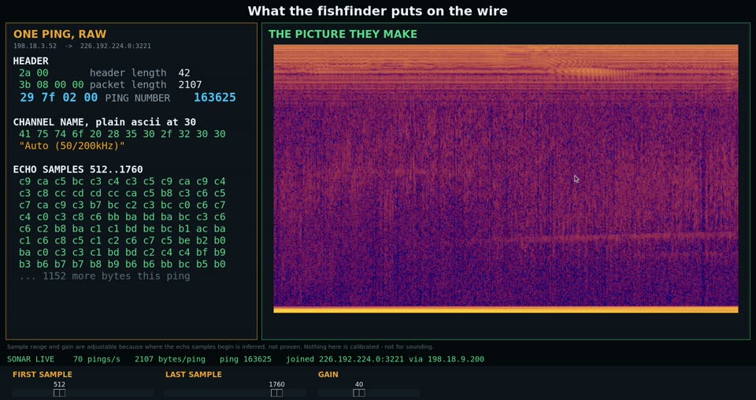The height and width of the screenshot is (400, 756).
Task: Click the GAIN slider handle
Action: (359, 393)
